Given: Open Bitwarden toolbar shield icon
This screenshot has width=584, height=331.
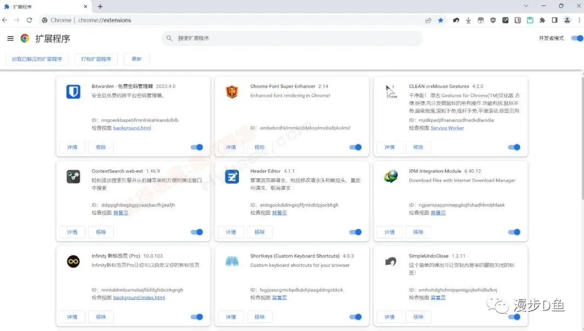Looking at the screenshot, I should (518, 20).
